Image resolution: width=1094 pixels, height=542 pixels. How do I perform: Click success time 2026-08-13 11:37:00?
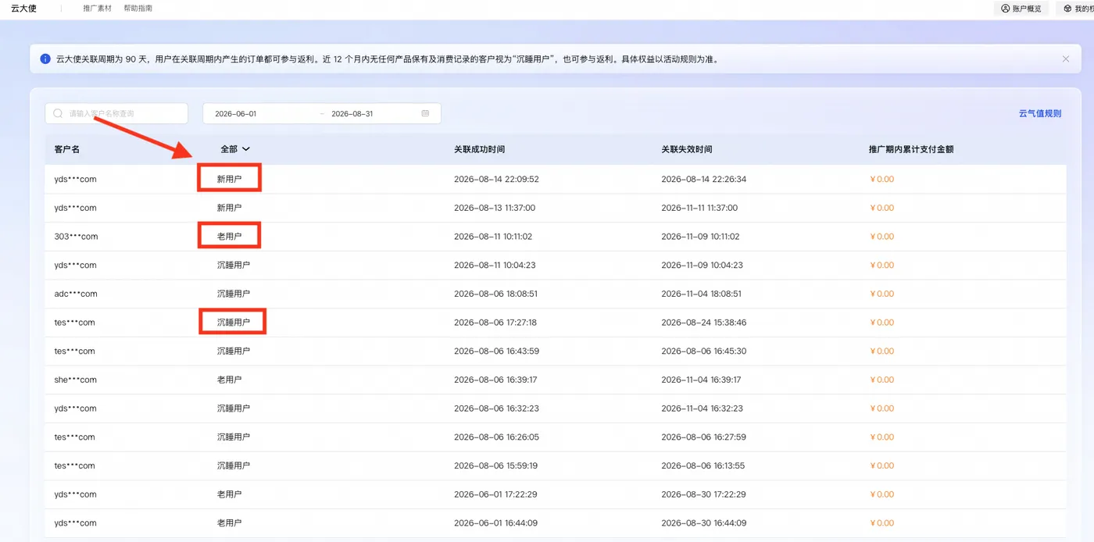495,208
